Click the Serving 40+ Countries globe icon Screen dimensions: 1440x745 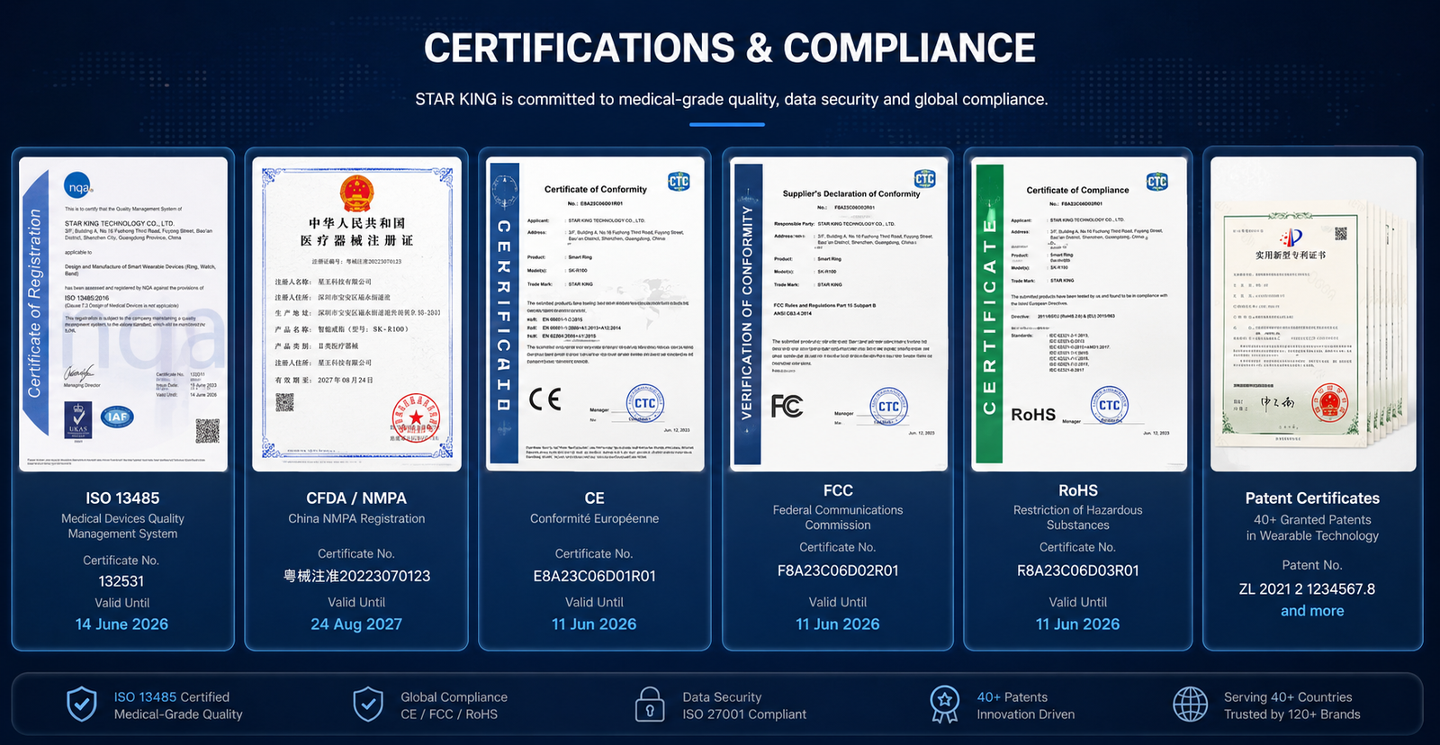[1190, 705]
